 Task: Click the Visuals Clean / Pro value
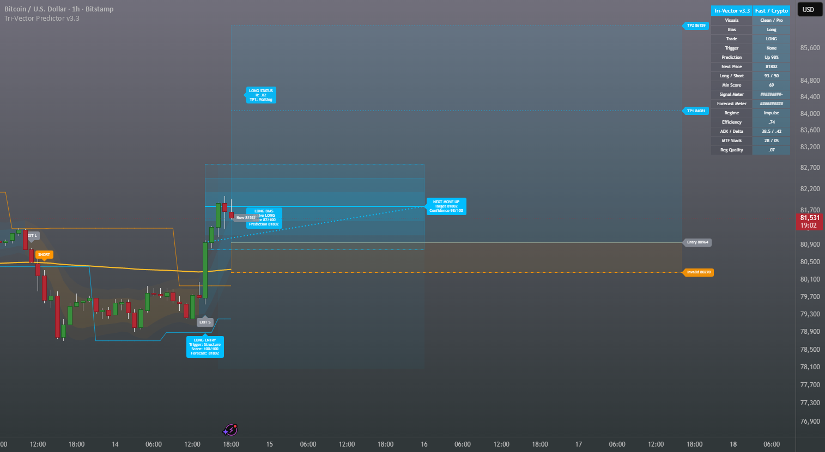[771, 20]
